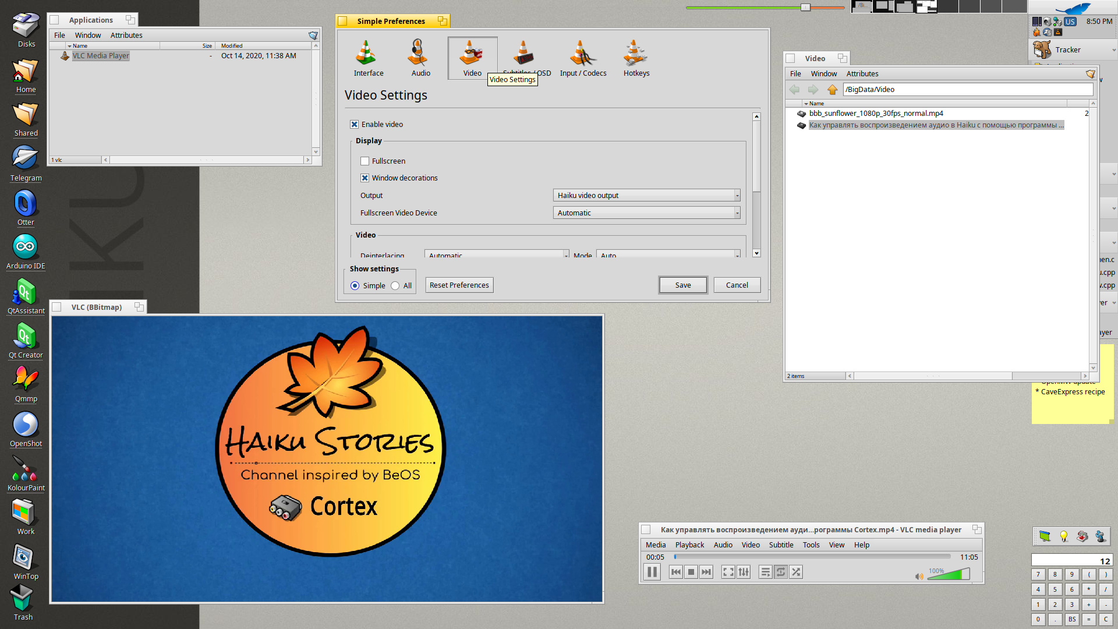Open the Interface preferences category
The image size is (1118, 629).
368,58
